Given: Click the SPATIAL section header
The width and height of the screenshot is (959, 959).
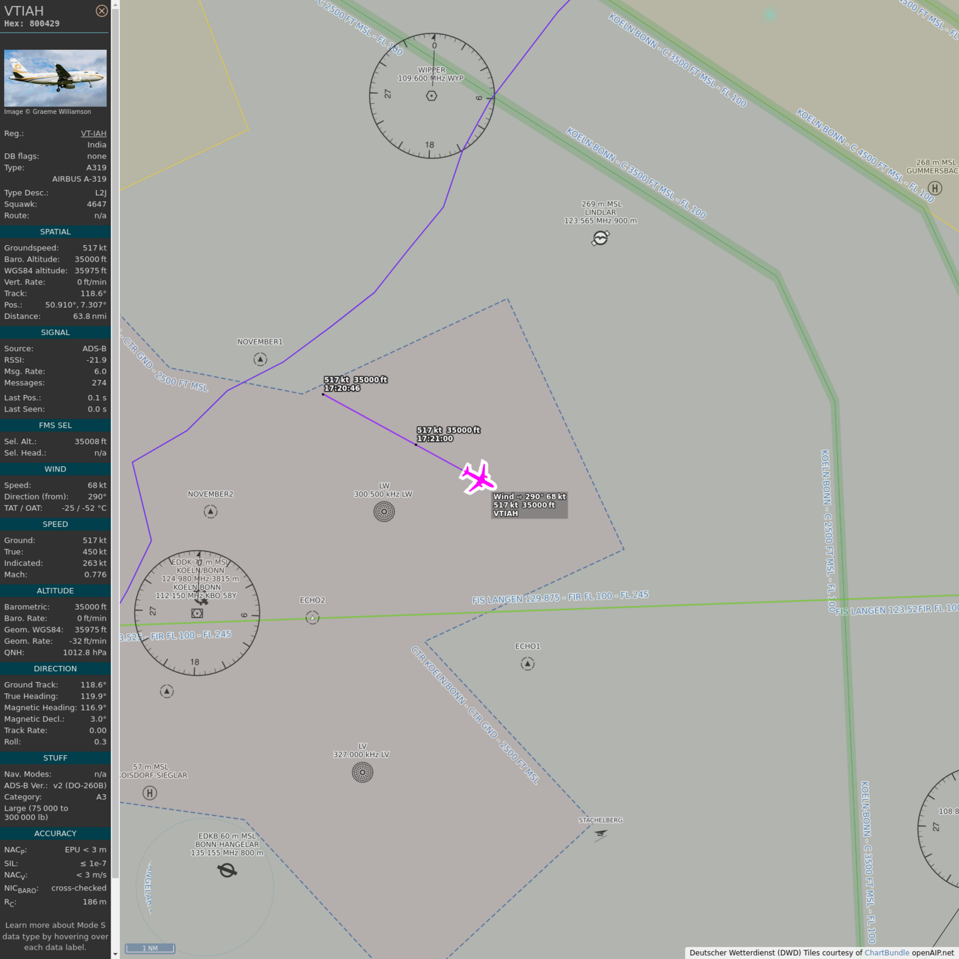Looking at the screenshot, I should pyautogui.click(x=55, y=232).
